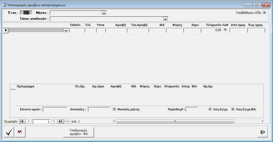Click the red X cancel button
The width and height of the screenshot is (273, 142).
coord(20,132)
